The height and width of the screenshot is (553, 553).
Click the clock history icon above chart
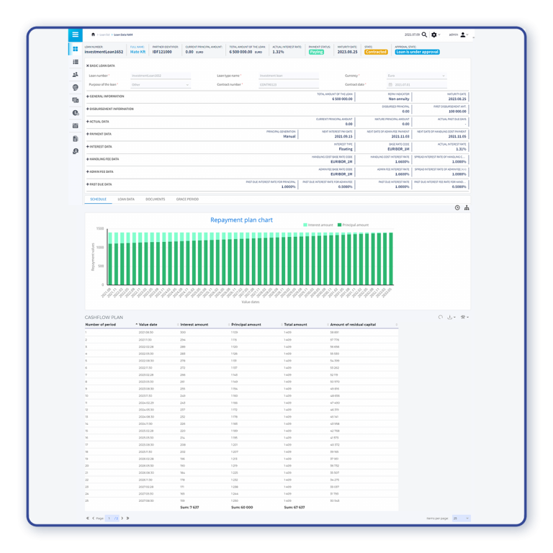(457, 208)
